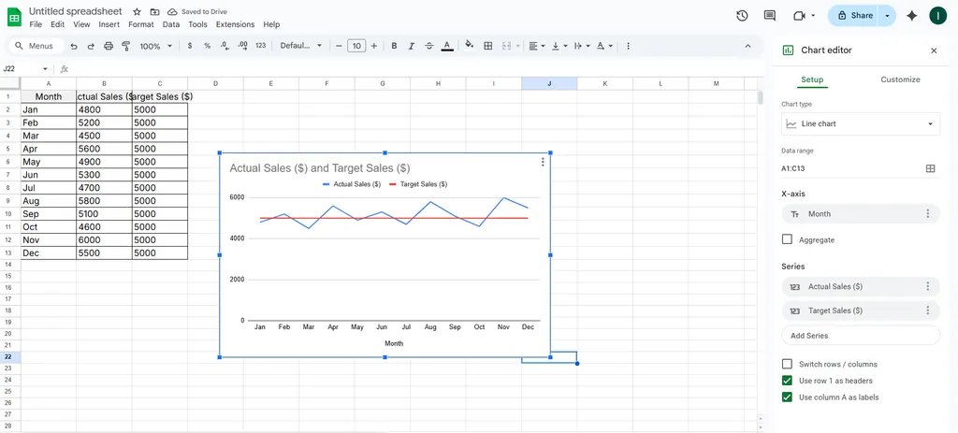Enable the Aggregate checkbox
The width and height of the screenshot is (958, 433).
pos(787,239)
